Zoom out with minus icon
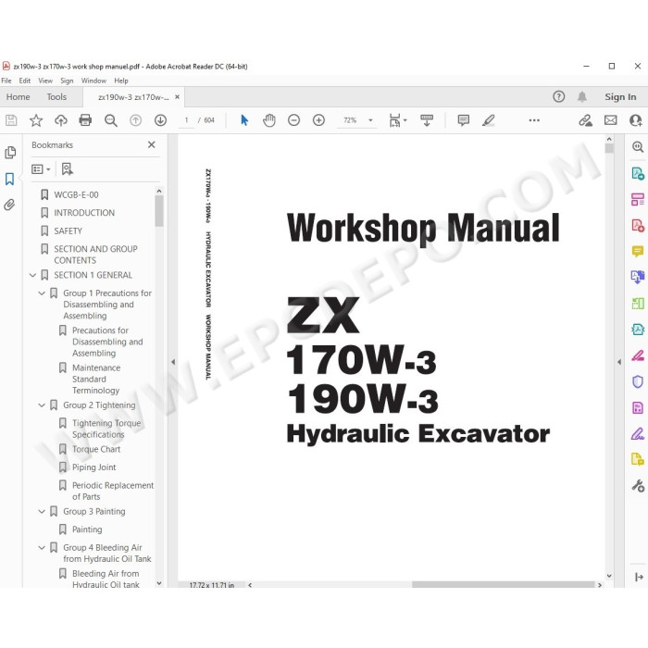Viewport: 648px width, 648px height. tap(293, 120)
